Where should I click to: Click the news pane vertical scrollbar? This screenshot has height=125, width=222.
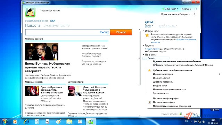(x=139, y=58)
